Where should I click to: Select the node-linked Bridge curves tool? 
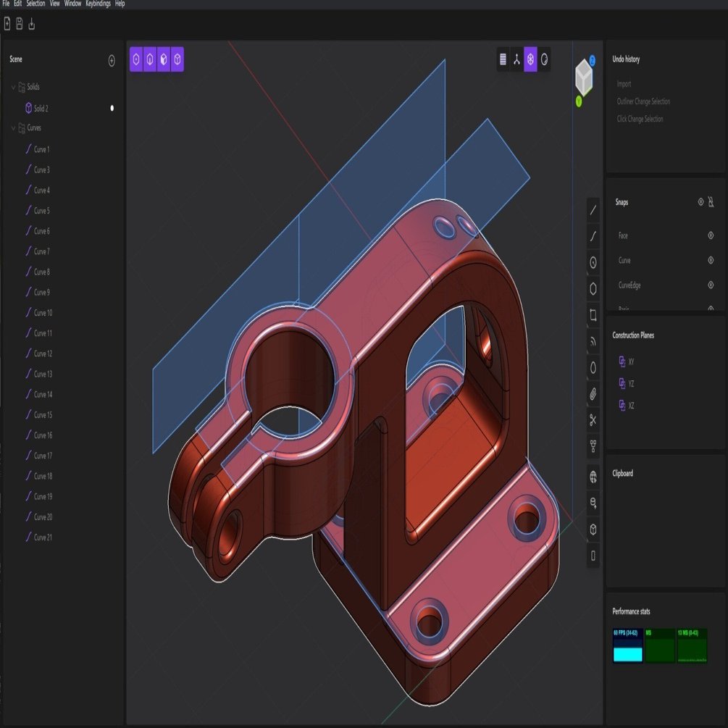(x=593, y=447)
